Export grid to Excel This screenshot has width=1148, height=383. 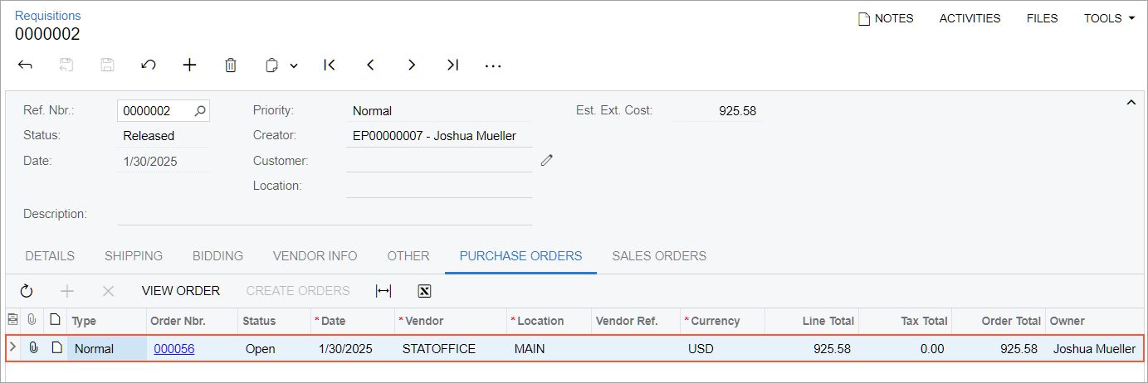[423, 291]
